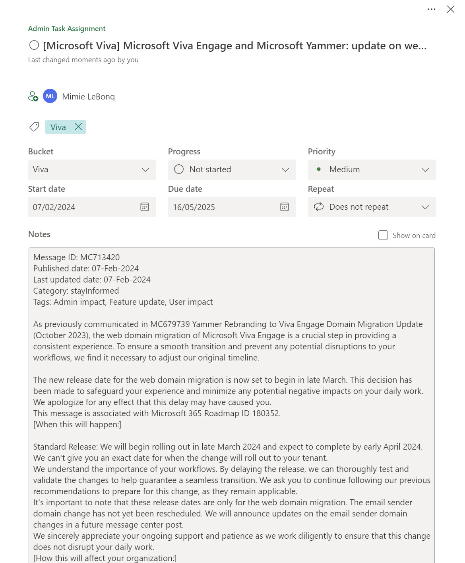
Task: Open the Due date calendar picker
Action: pyautogui.click(x=285, y=207)
